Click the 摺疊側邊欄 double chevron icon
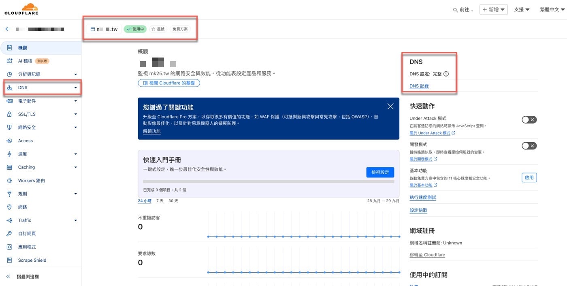This screenshot has height=286, width=567. click(8, 277)
